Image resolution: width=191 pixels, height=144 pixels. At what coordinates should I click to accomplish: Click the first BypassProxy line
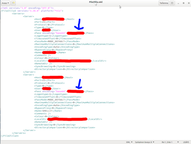pos(53,50)
